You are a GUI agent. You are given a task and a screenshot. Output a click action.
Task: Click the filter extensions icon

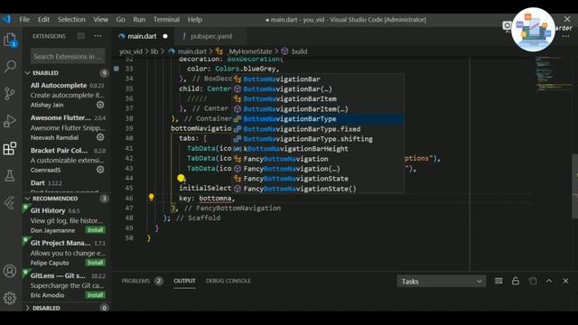[x=80, y=36]
